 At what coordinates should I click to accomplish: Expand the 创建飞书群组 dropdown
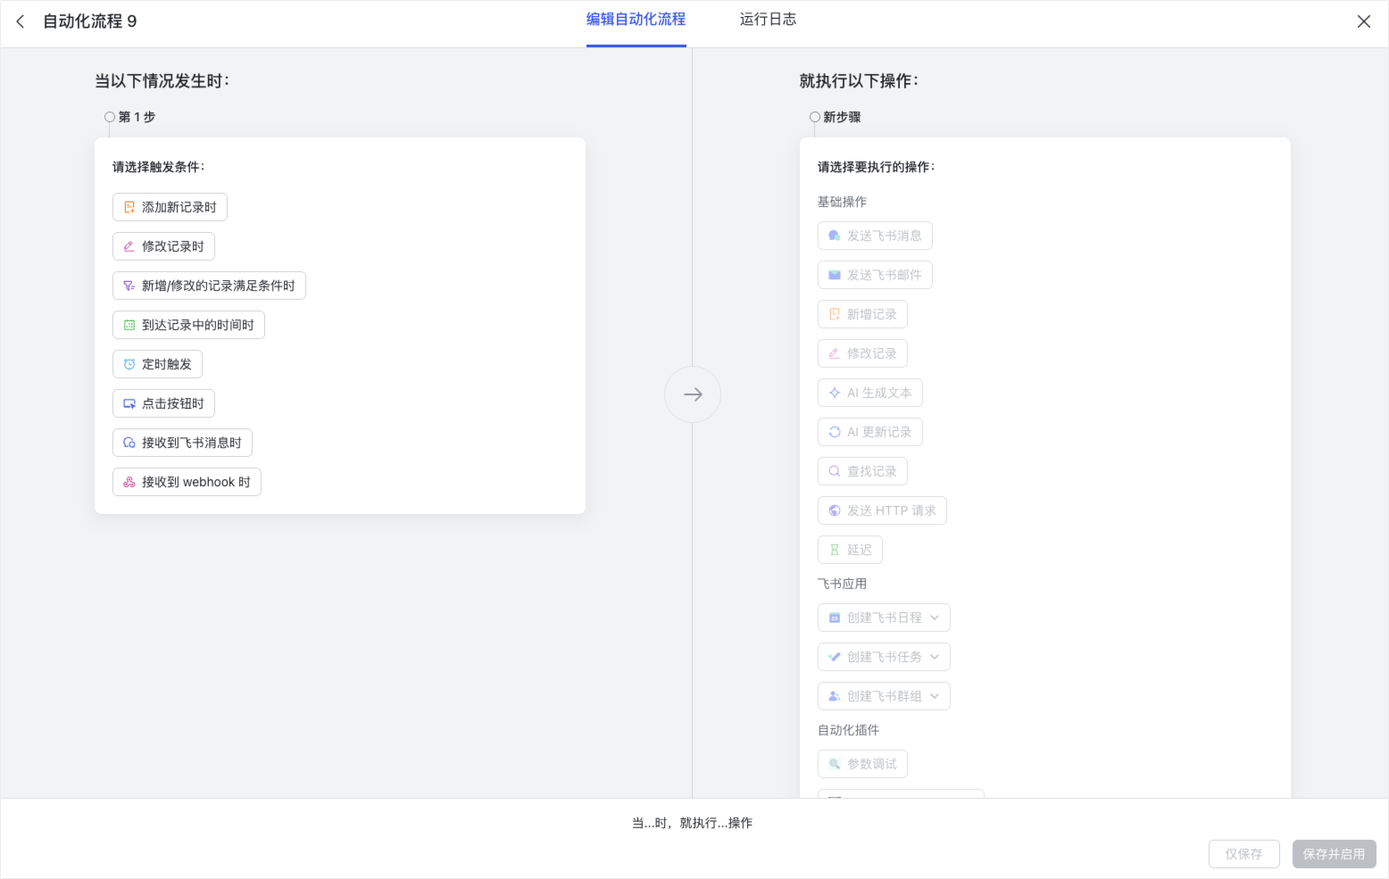coord(934,696)
